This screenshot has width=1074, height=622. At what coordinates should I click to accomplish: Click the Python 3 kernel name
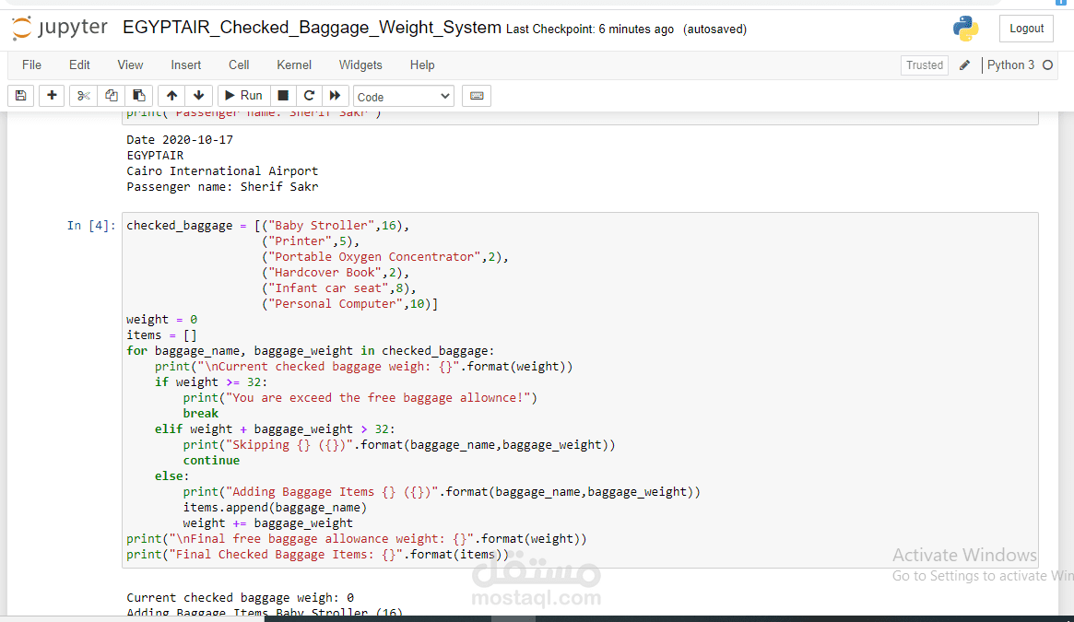(x=1010, y=65)
